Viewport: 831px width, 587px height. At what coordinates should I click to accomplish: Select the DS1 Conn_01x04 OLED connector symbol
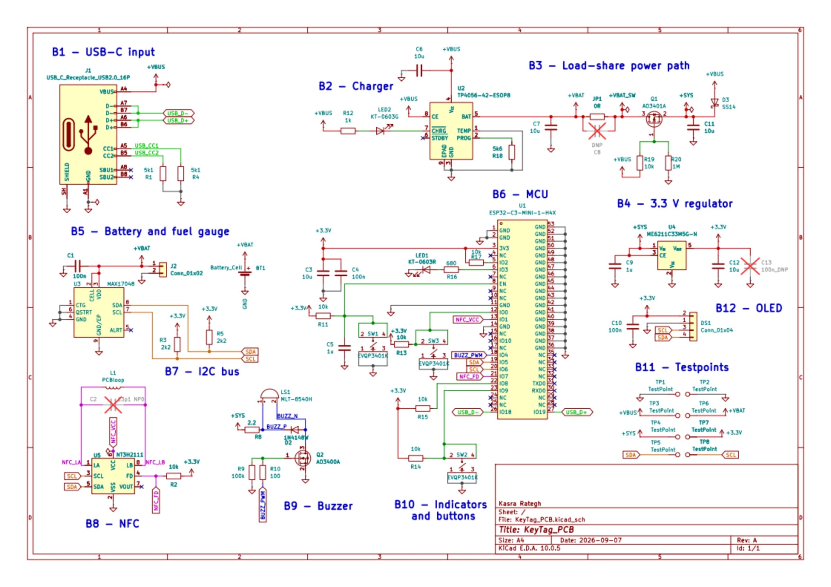(x=693, y=327)
